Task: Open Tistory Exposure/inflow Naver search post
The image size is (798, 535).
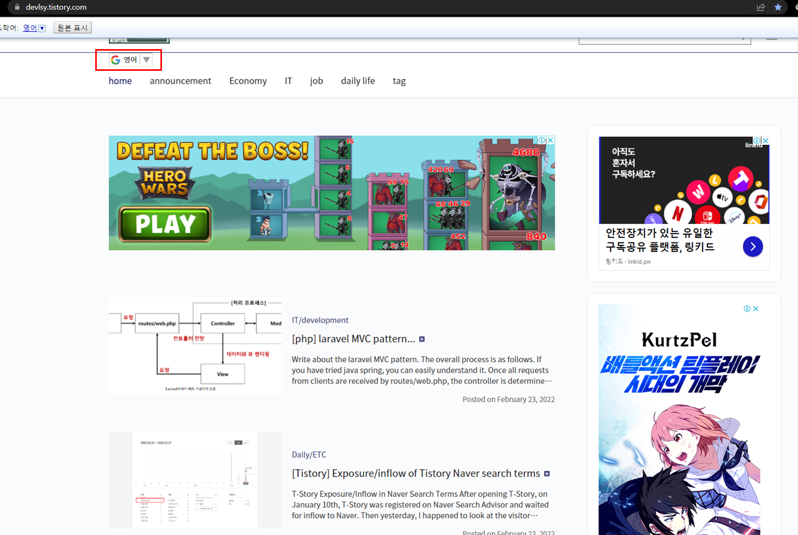Action: pos(416,473)
